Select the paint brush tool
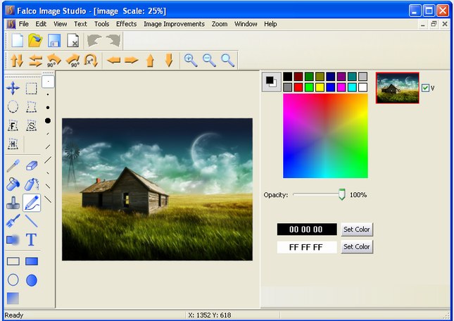454x321 pixels. 13,221
